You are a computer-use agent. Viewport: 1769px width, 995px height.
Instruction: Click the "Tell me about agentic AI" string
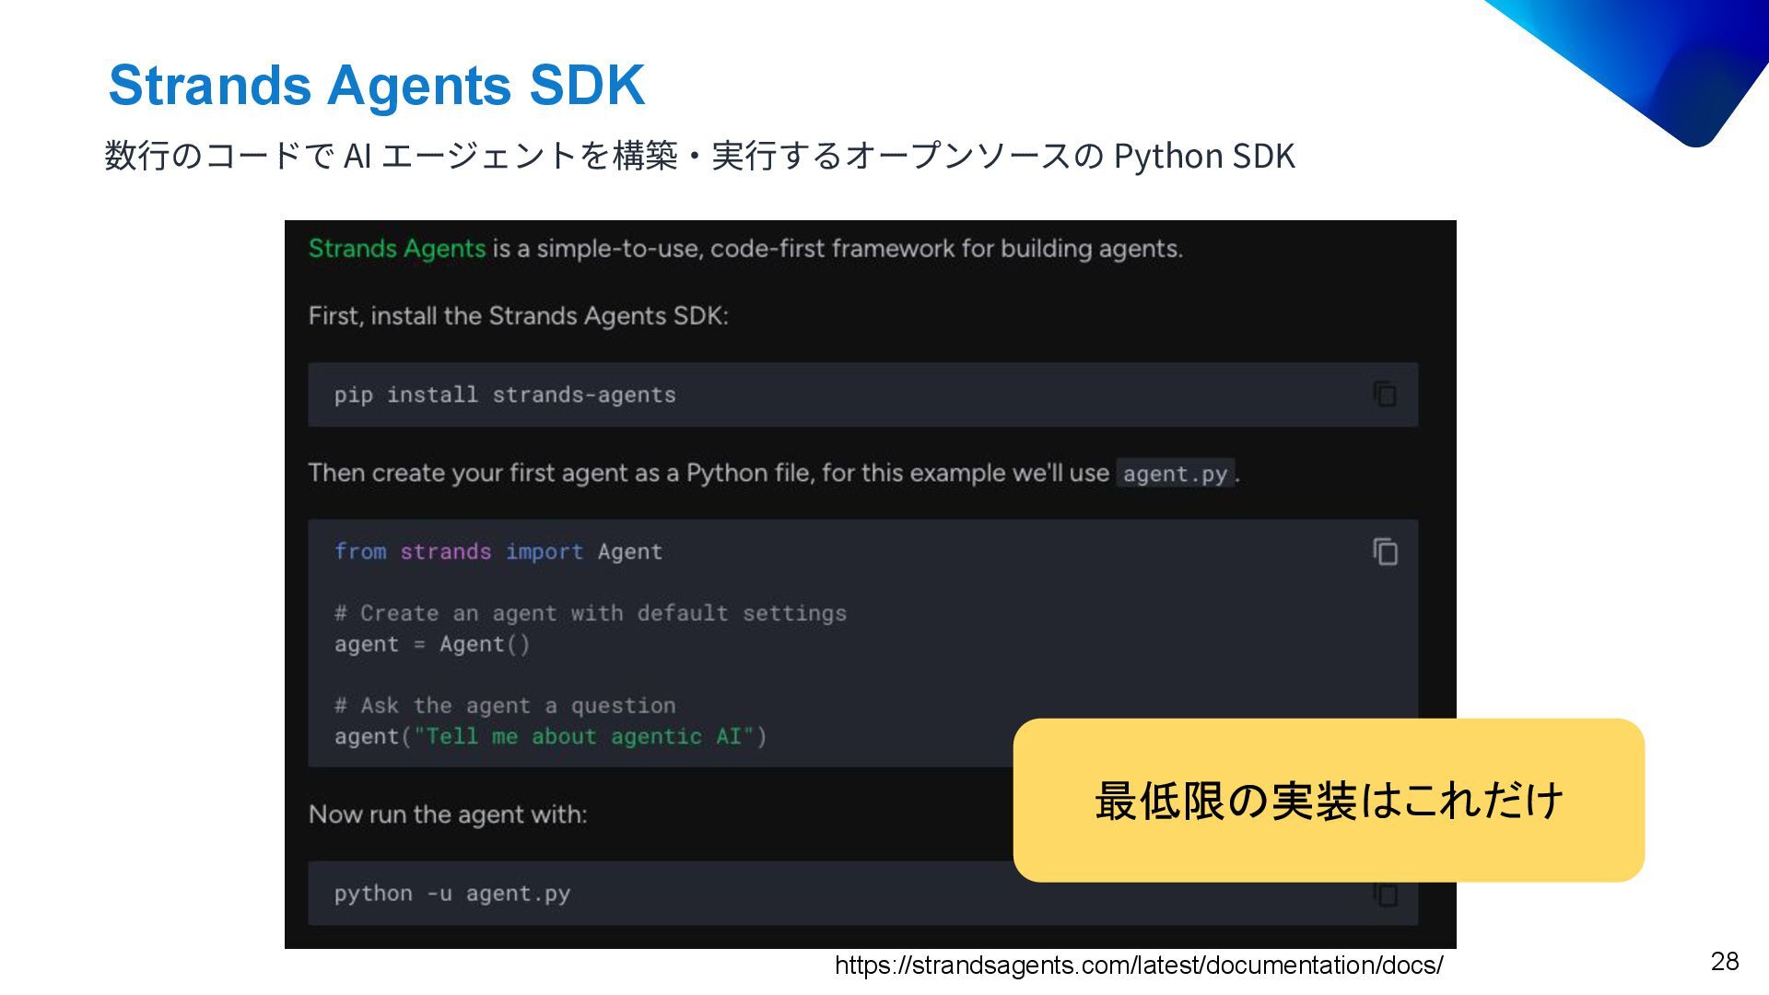tap(584, 737)
